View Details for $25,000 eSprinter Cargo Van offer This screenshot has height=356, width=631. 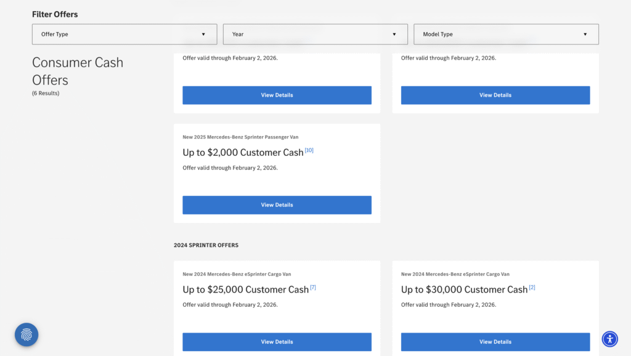coord(277,342)
